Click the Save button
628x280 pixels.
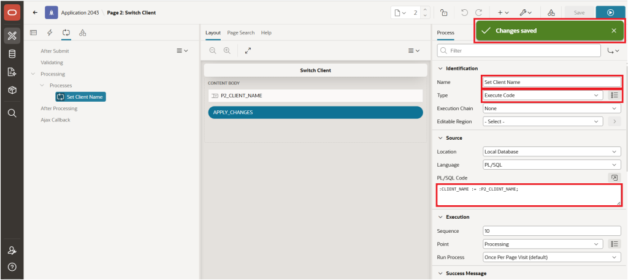[579, 13]
